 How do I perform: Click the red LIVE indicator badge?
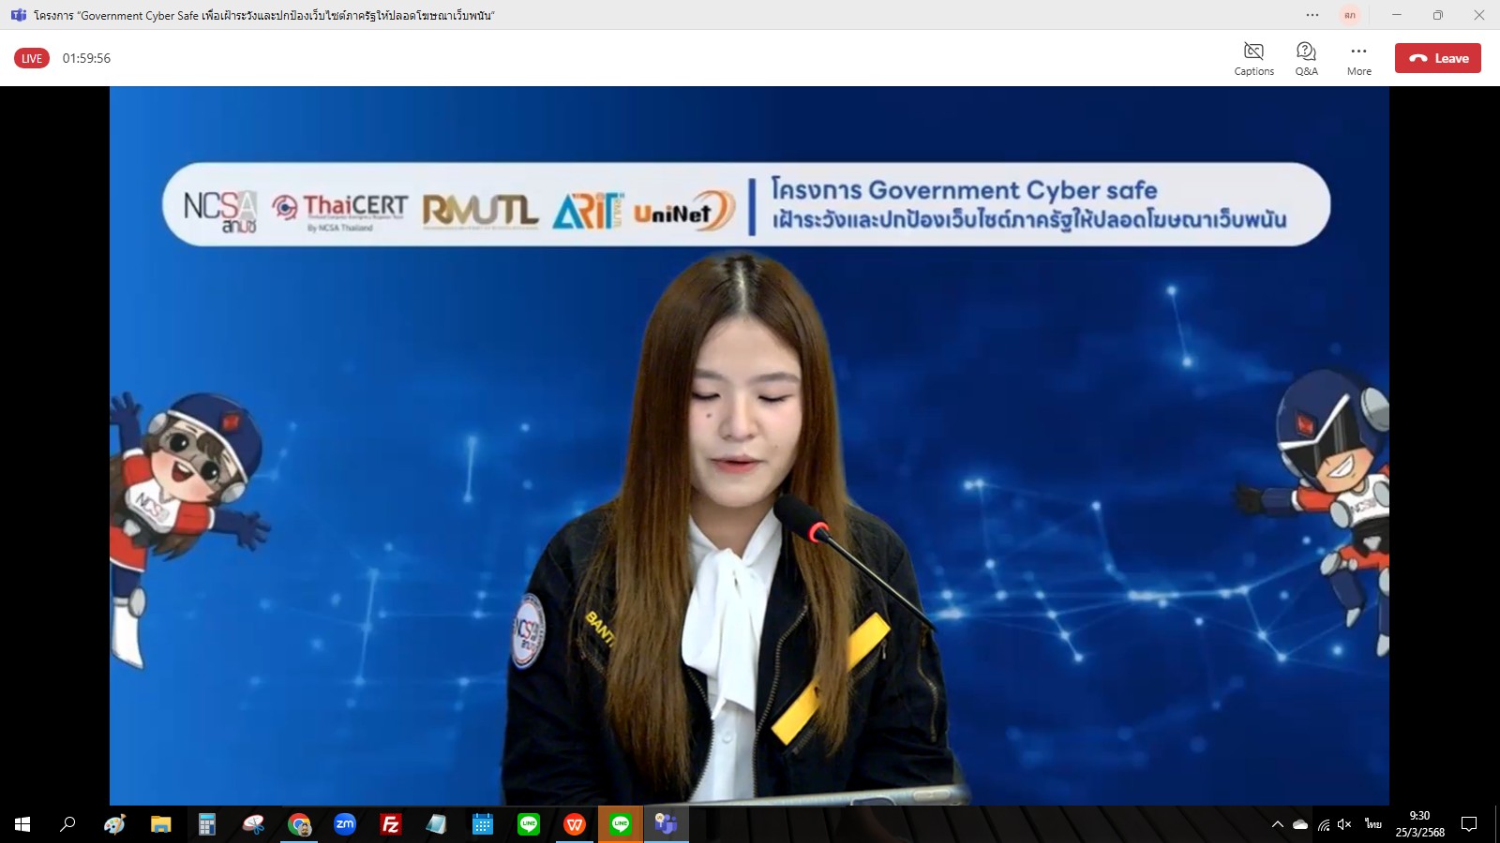coord(32,58)
